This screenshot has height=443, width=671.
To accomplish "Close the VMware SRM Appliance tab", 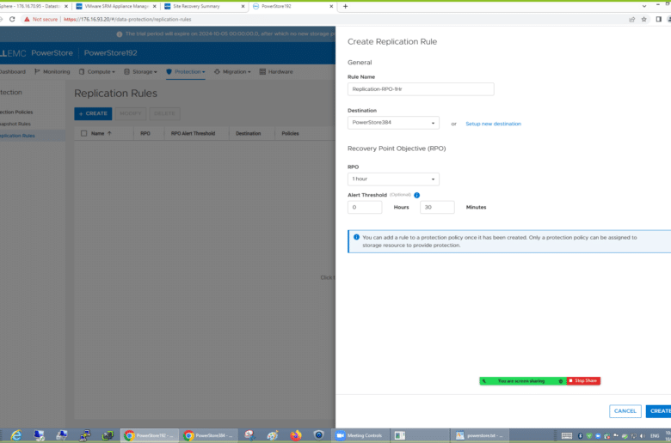I will coord(155,6).
